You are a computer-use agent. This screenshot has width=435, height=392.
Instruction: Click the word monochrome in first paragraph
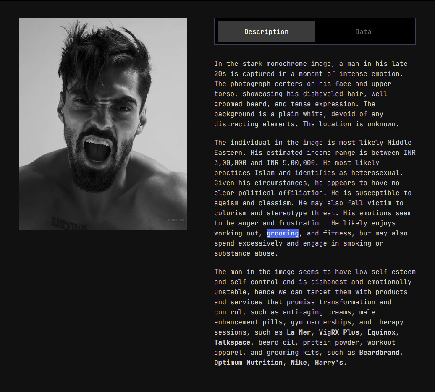[287, 64]
